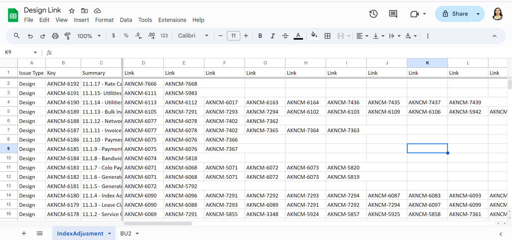Open the Calibri font dropdown
This screenshot has height=240, width=512.
pos(193,36)
